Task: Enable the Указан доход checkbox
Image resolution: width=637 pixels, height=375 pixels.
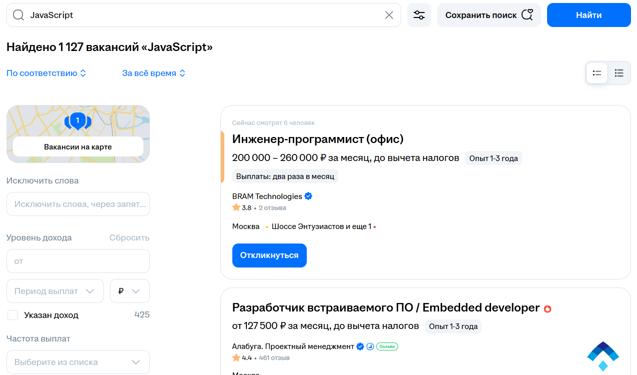Action: click(x=12, y=314)
